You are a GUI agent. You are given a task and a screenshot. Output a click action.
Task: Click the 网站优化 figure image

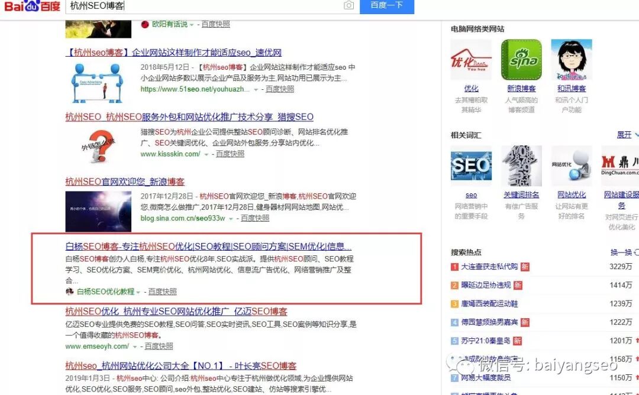tap(572, 165)
